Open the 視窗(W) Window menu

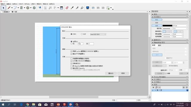pos(45,4)
